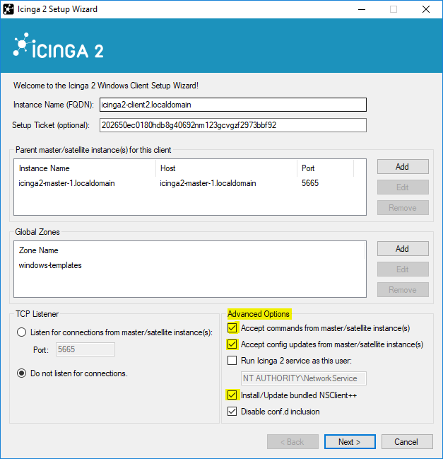The image size is (443, 459).
Task: Add a new global zone
Action: pyautogui.click(x=403, y=249)
